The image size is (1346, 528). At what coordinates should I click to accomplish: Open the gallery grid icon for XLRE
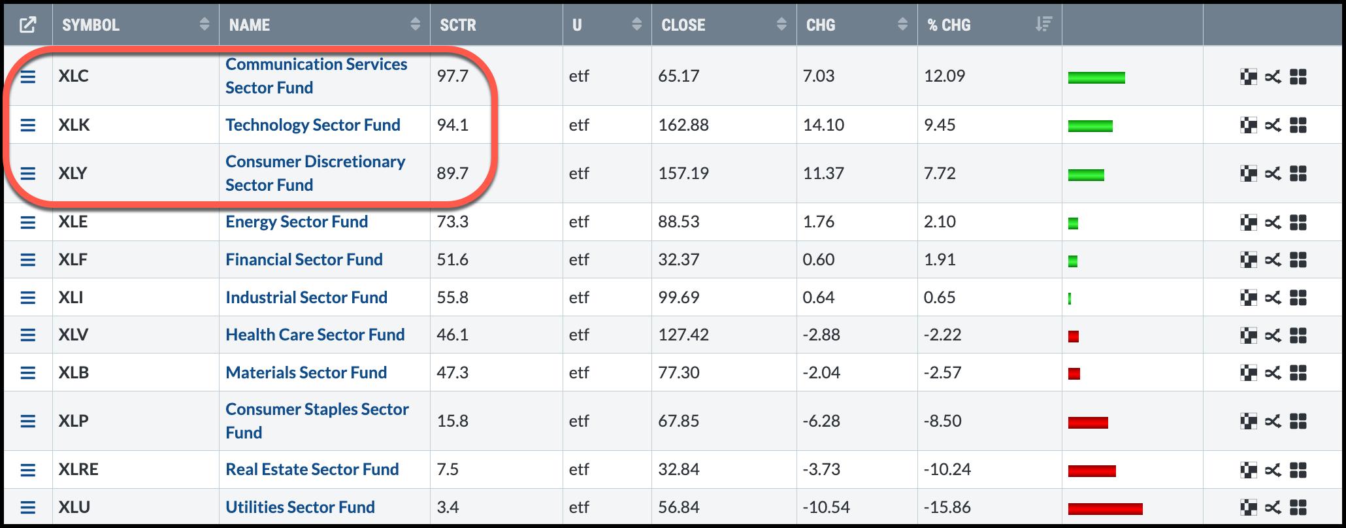point(1298,470)
